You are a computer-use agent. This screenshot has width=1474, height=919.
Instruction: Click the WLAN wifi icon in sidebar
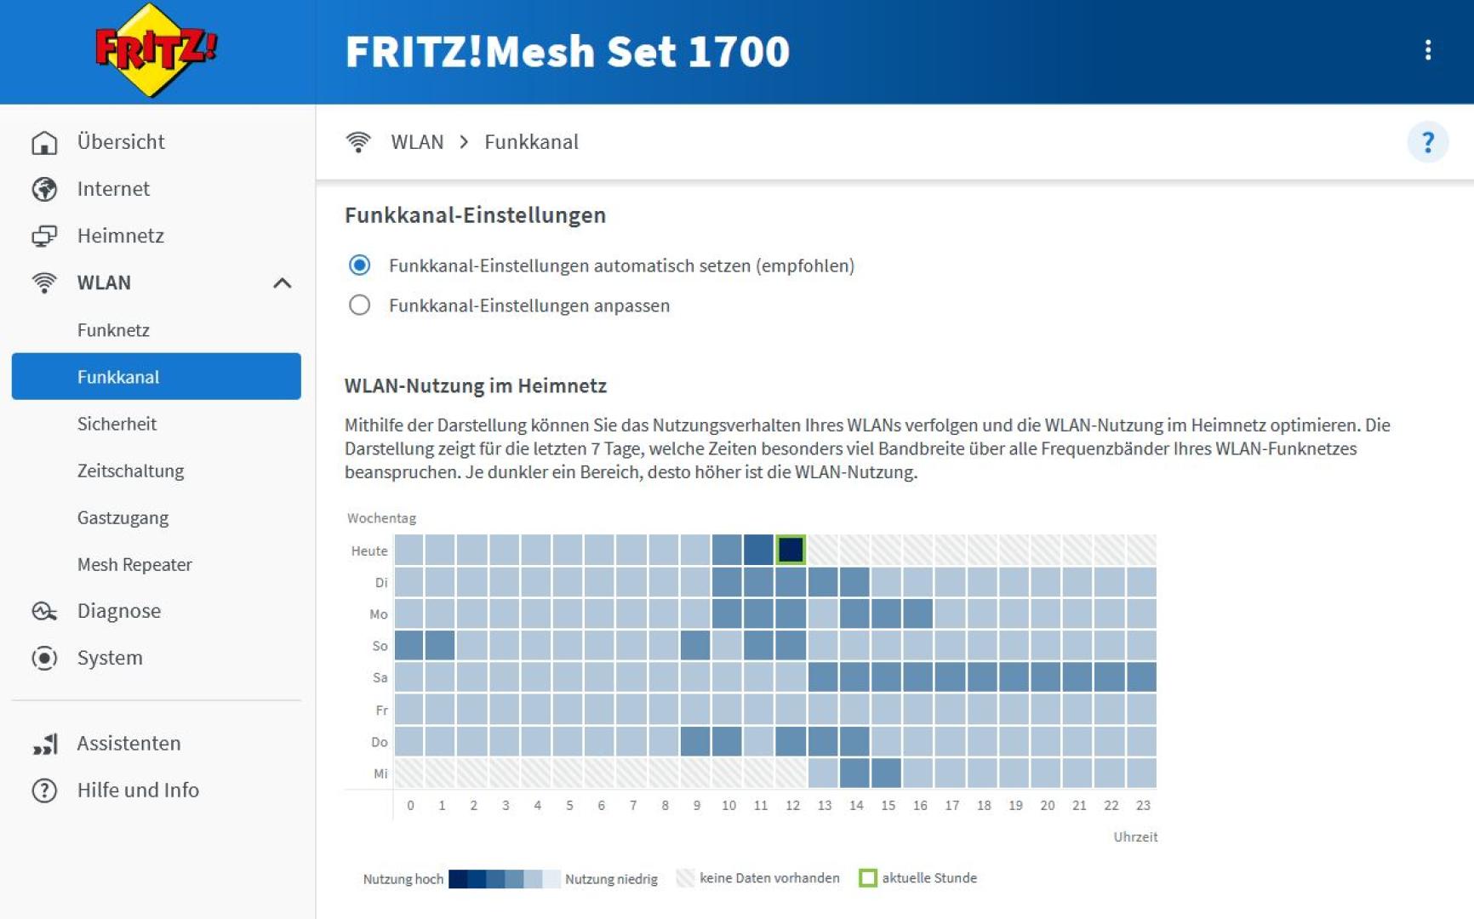[x=43, y=283]
